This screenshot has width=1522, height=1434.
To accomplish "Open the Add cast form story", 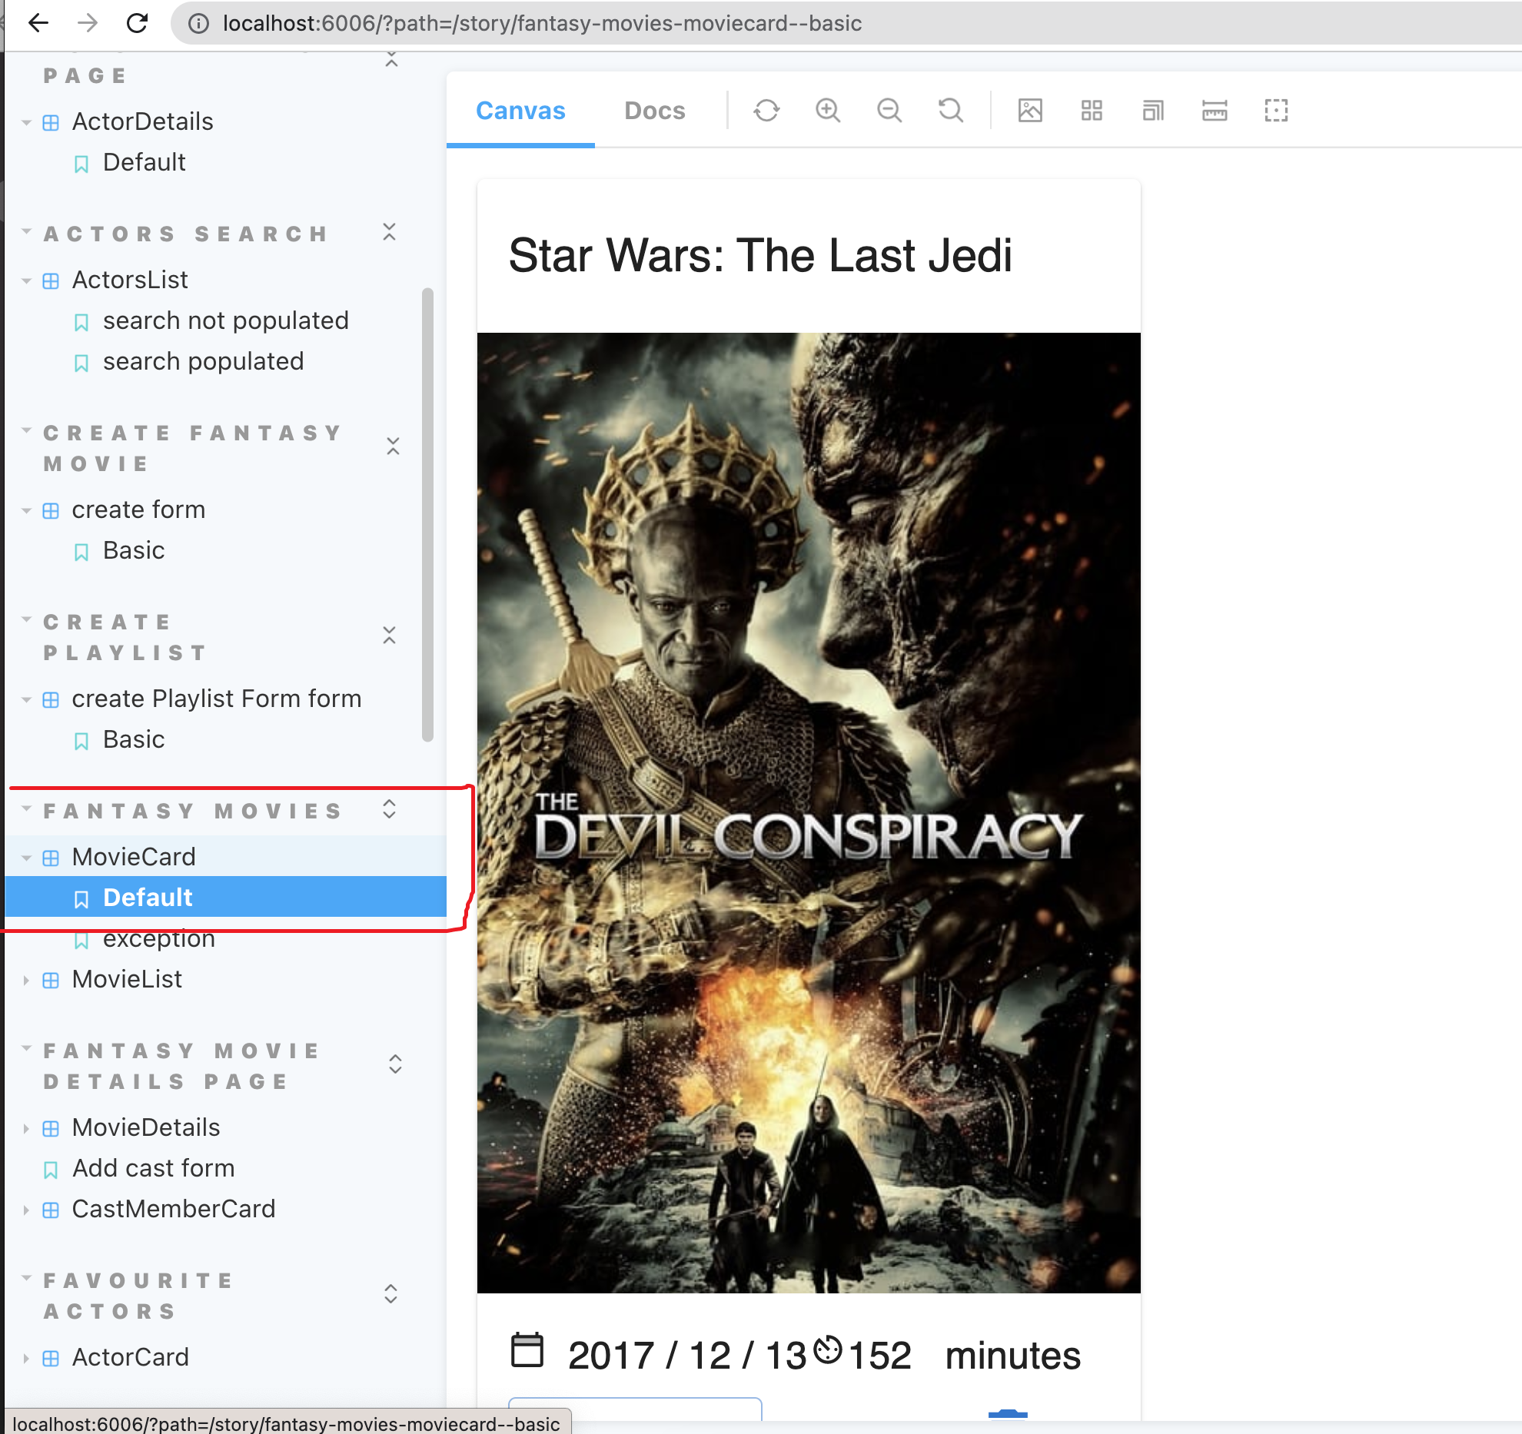I will click(x=153, y=1168).
